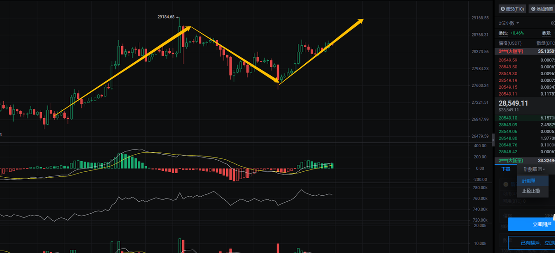Select ask price 28549.11
Viewport: 555px width, 253px height.
tap(508, 94)
